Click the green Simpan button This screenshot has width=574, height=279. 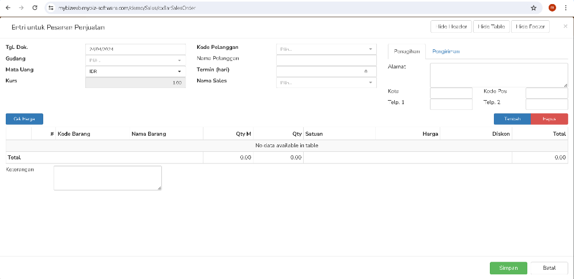click(508, 268)
